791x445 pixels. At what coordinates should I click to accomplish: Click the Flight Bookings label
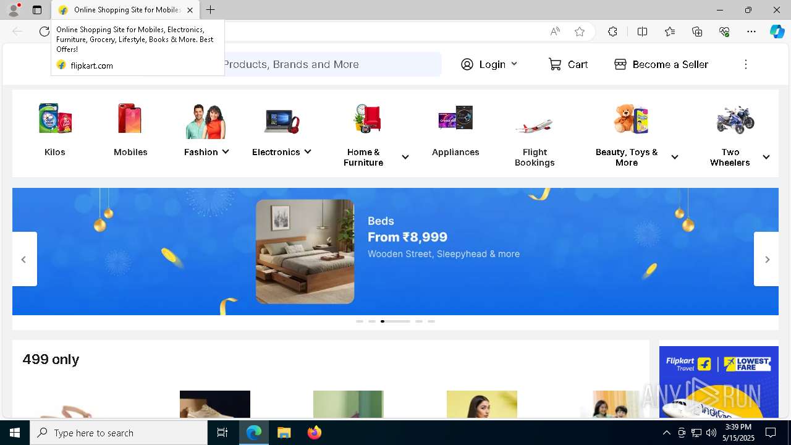coord(535,157)
